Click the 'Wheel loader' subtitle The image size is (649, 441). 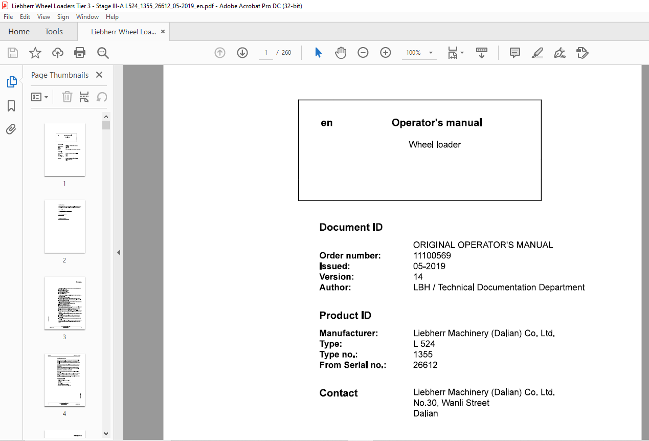click(x=435, y=144)
